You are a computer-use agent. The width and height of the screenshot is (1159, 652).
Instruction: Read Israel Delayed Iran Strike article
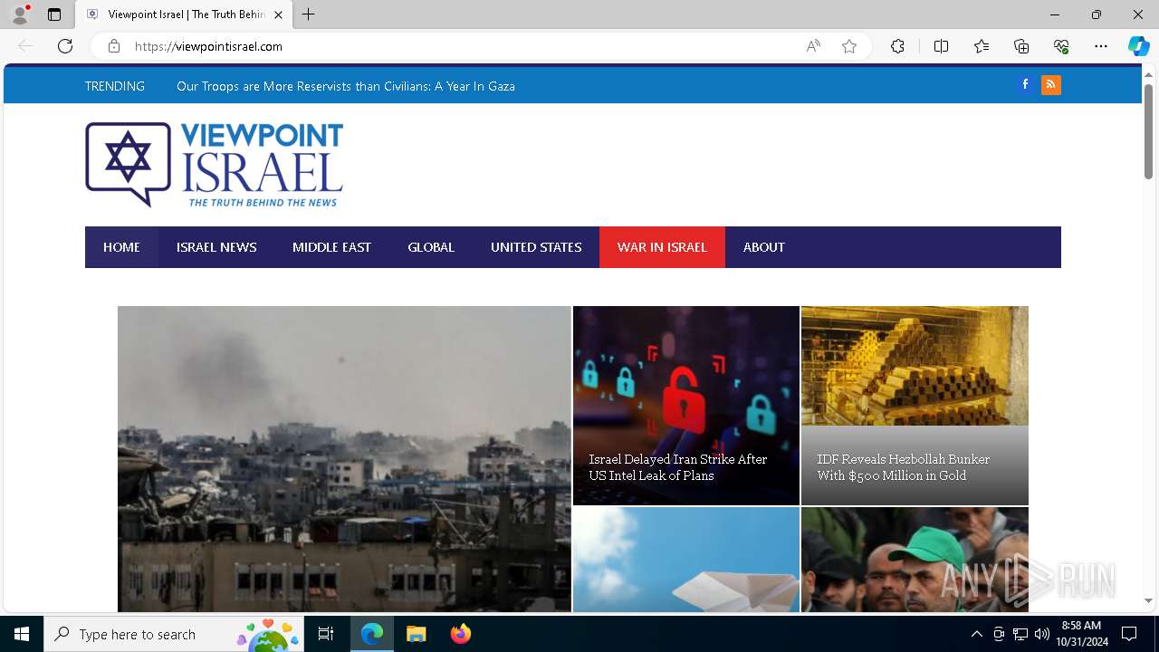pyautogui.click(x=678, y=467)
